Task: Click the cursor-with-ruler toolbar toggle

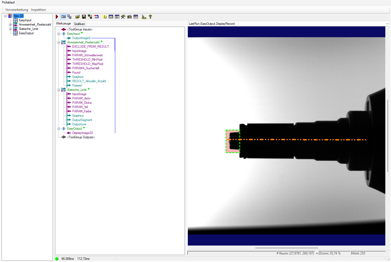Action: (x=144, y=17)
